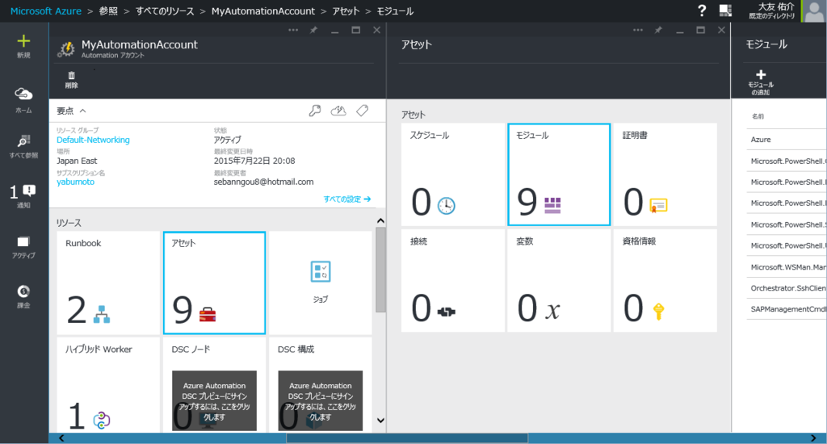The height and width of the screenshot is (444, 827).
Task: Click Microsoft Azure in the breadcrumb
Action: tap(46, 11)
